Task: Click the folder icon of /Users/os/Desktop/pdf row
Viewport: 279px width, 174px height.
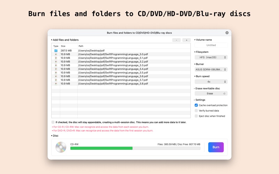Action: (x=56, y=50)
